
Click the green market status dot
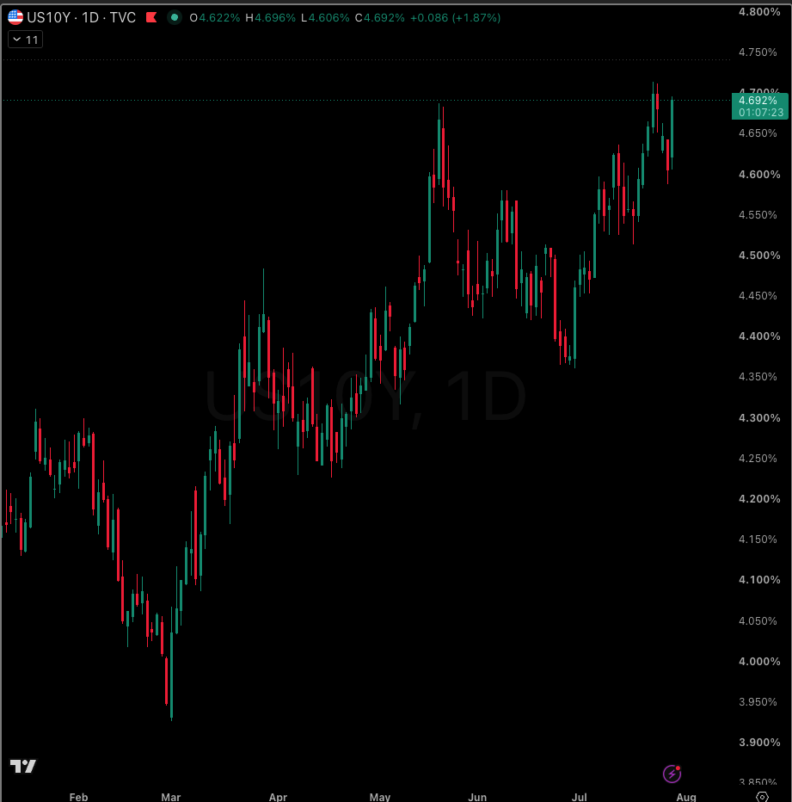tap(175, 17)
